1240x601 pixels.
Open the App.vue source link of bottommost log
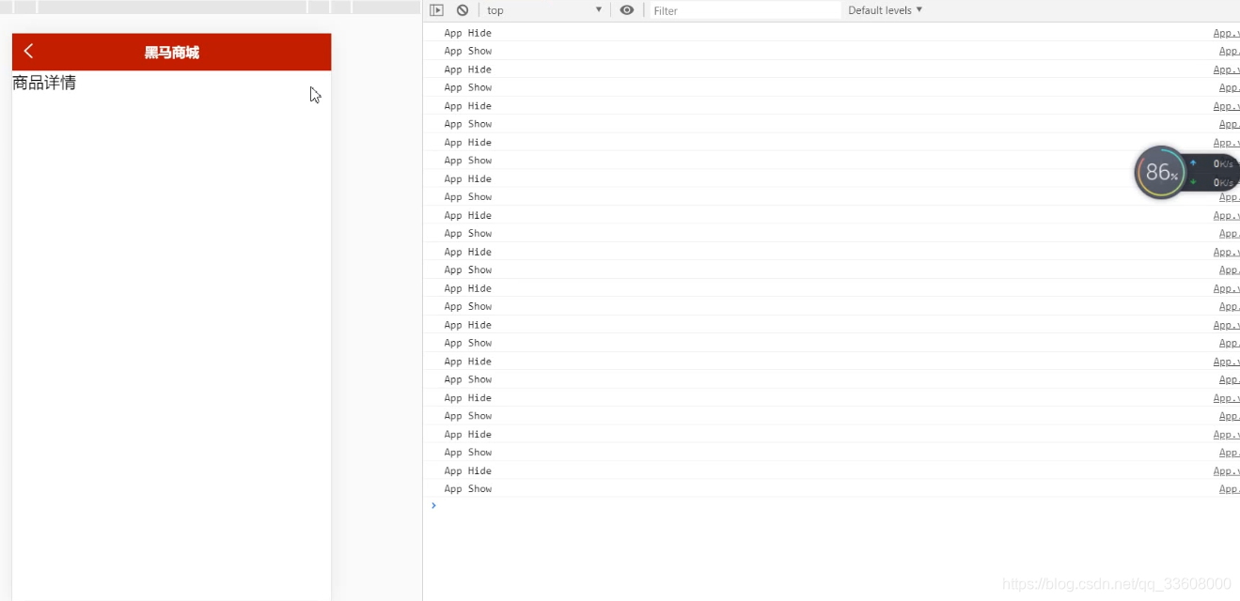[1229, 489]
